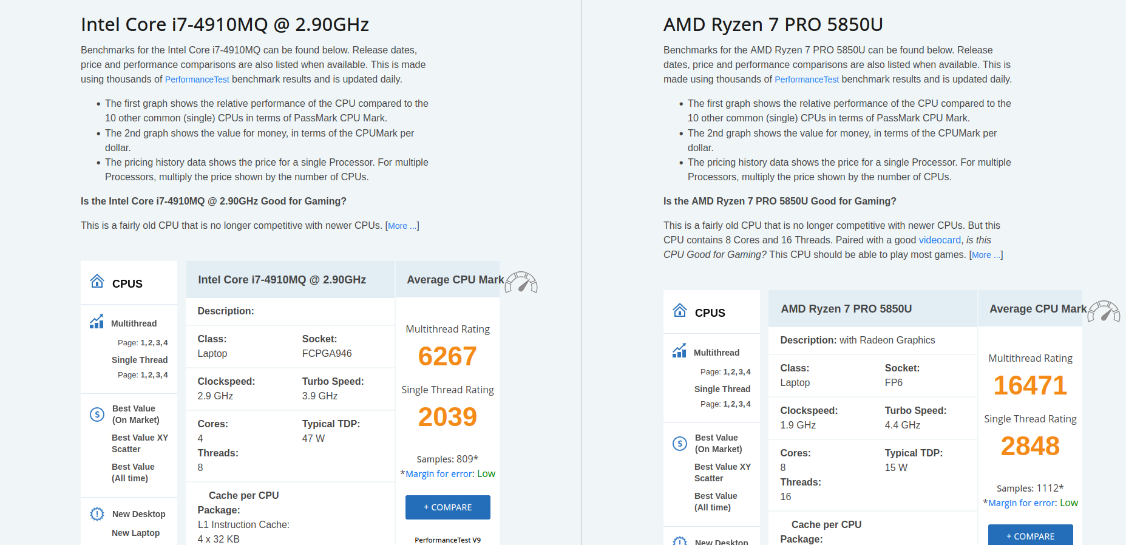This screenshot has width=1126, height=545.
Task: Click the socket value FP6
Action: click(894, 383)
